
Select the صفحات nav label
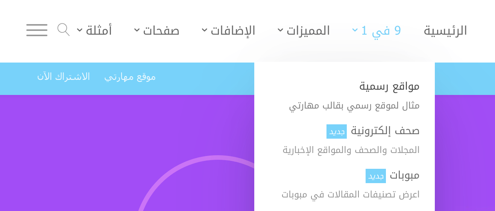[161, 31]
